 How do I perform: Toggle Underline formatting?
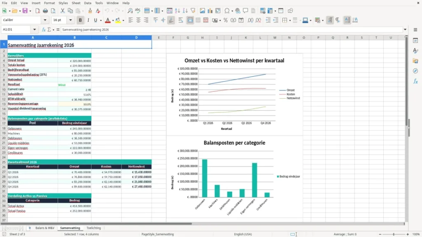[95, 20]
